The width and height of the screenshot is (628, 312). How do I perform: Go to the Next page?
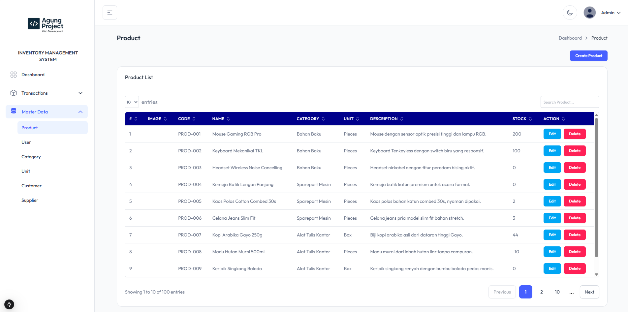(x=589, y=292)
